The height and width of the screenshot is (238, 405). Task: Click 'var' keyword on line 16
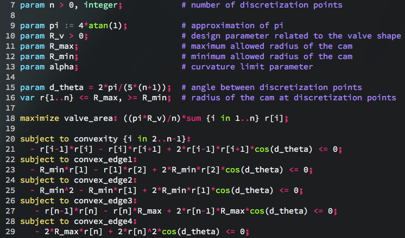pos(27,98)
